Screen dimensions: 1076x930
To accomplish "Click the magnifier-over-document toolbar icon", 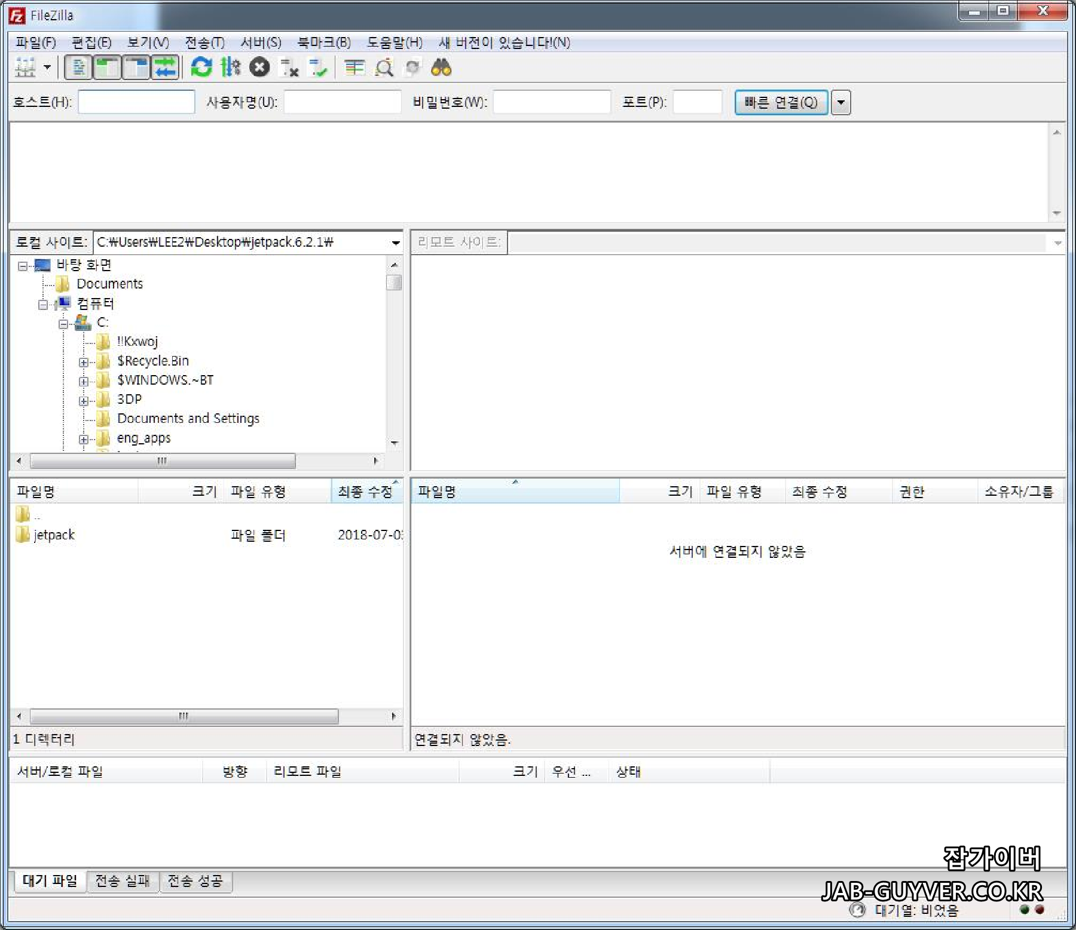I will pos(384,67).
